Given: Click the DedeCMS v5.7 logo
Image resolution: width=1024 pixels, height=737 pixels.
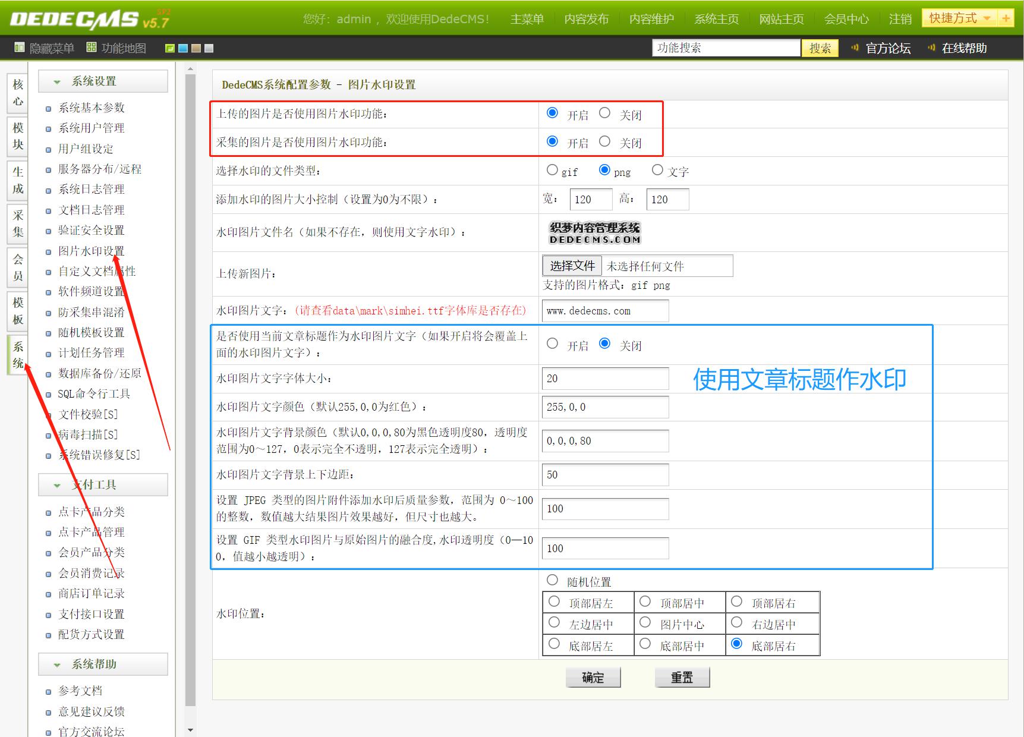Looking at the screenshot, I should pos(89,19).
